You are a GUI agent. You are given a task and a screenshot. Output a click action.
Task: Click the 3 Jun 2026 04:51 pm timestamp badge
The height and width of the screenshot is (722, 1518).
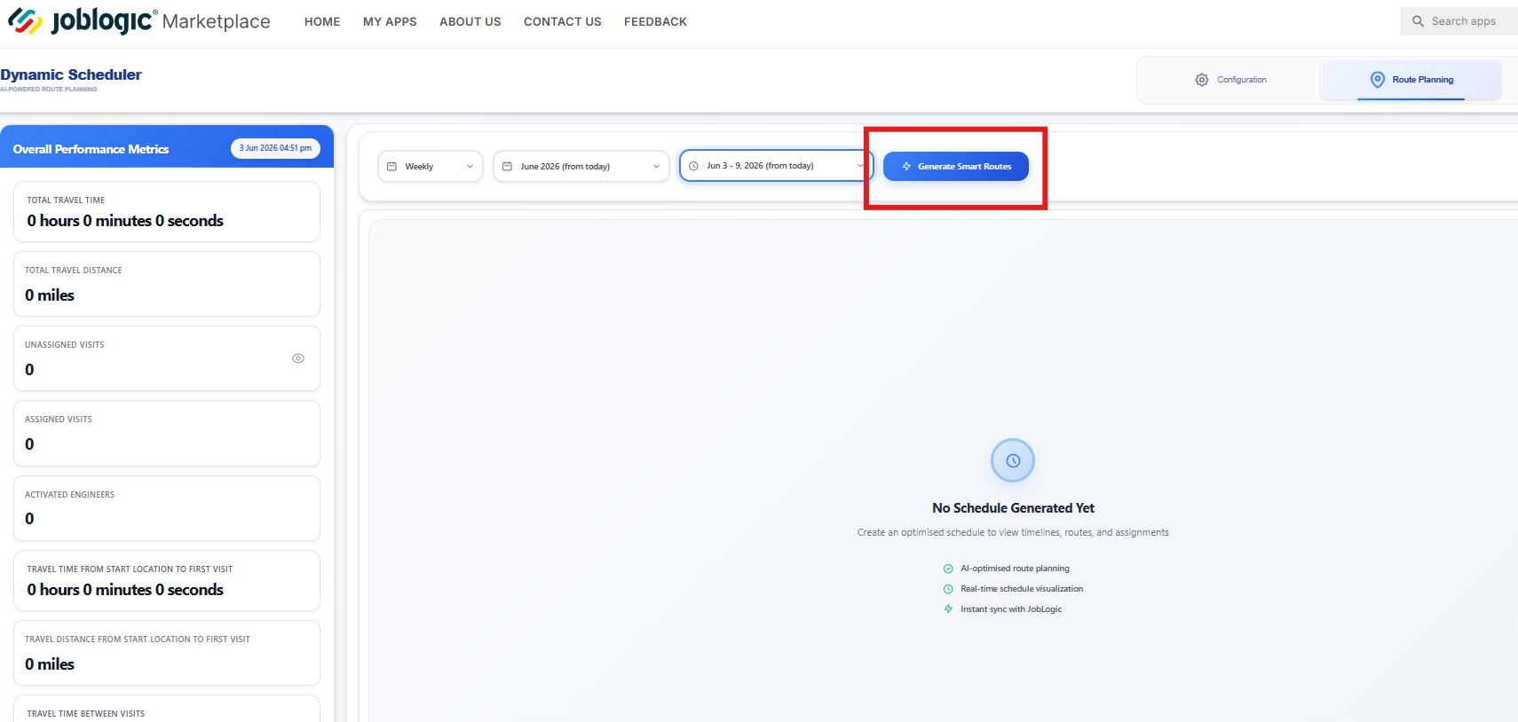[x=275, y=148]
